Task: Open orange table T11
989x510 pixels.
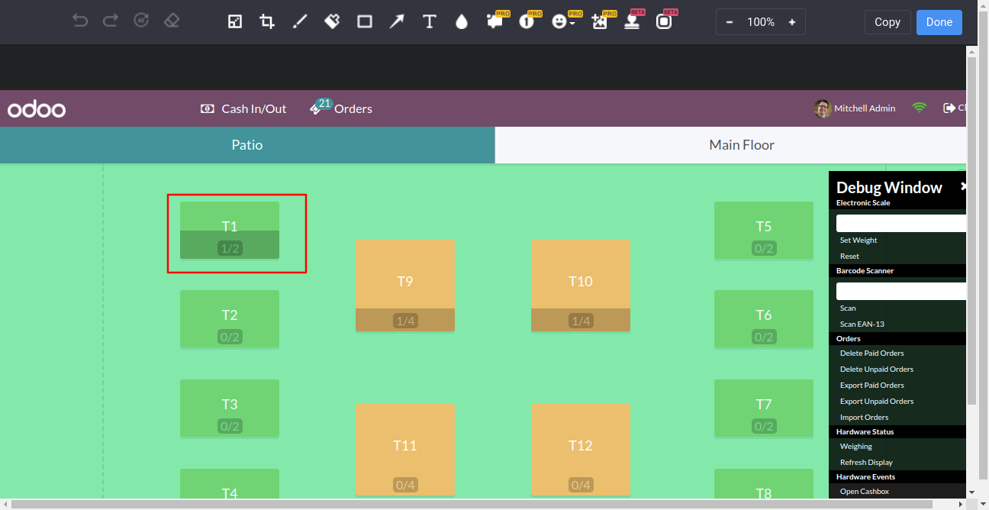Action: [x=405, y=450]
